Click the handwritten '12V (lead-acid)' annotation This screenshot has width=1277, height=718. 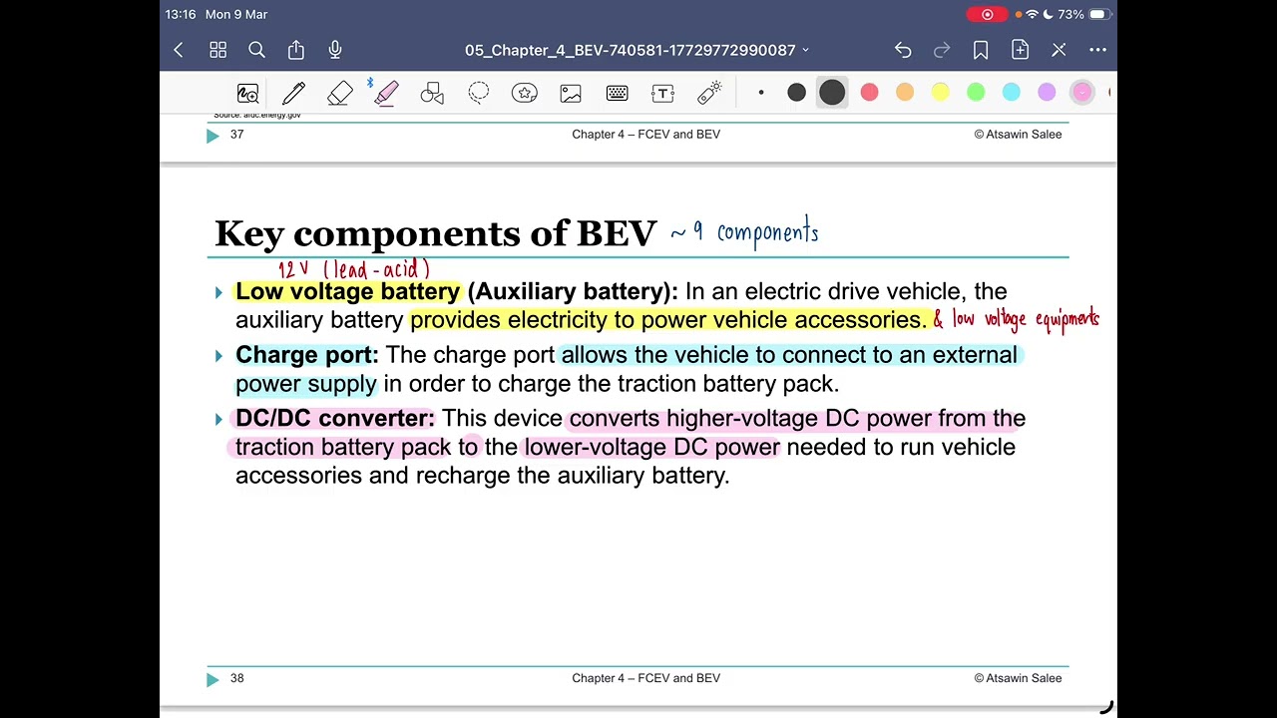pyautogui.click(x=354, y=269)
